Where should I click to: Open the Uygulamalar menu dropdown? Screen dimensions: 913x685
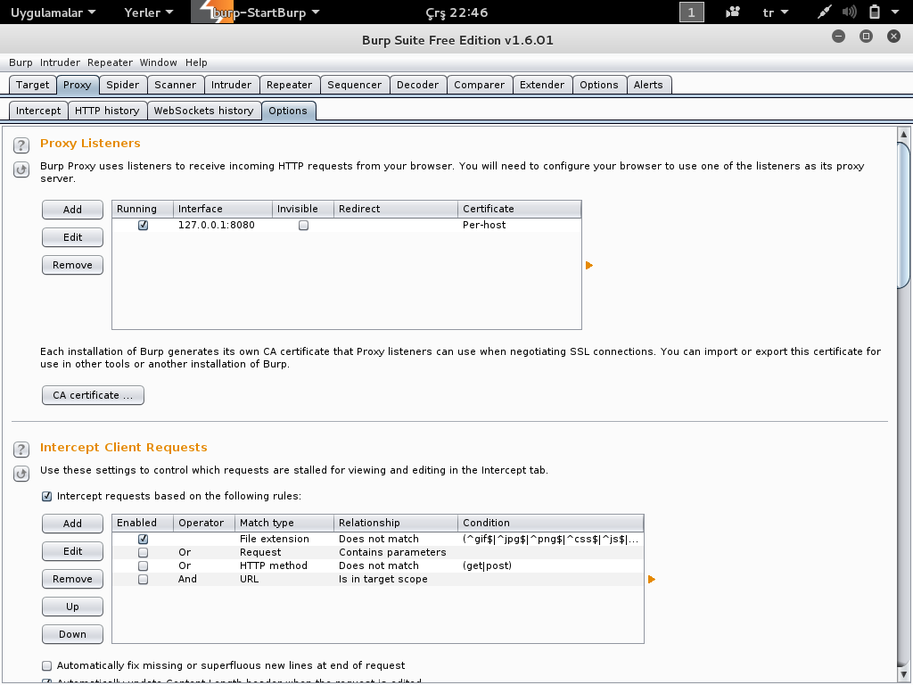tap(53, 12)
